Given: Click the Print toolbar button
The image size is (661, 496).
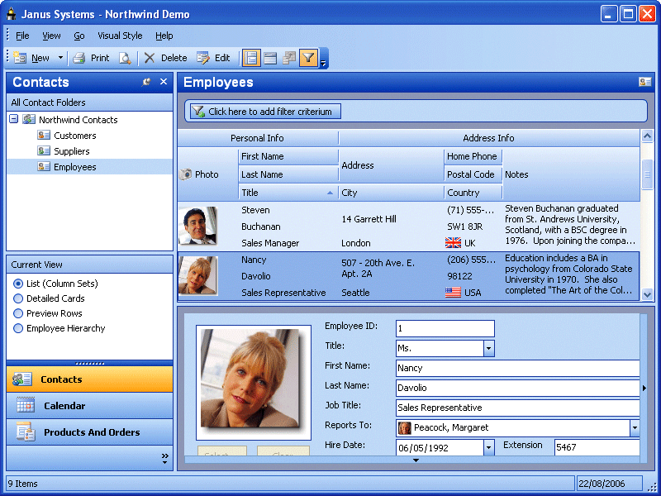Looking at the screenshot, I should coord(92,58).
